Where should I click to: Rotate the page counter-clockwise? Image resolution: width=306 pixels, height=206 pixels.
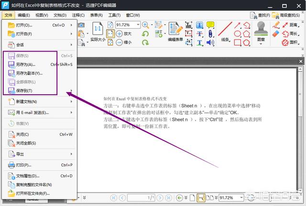tap(145, 34)
